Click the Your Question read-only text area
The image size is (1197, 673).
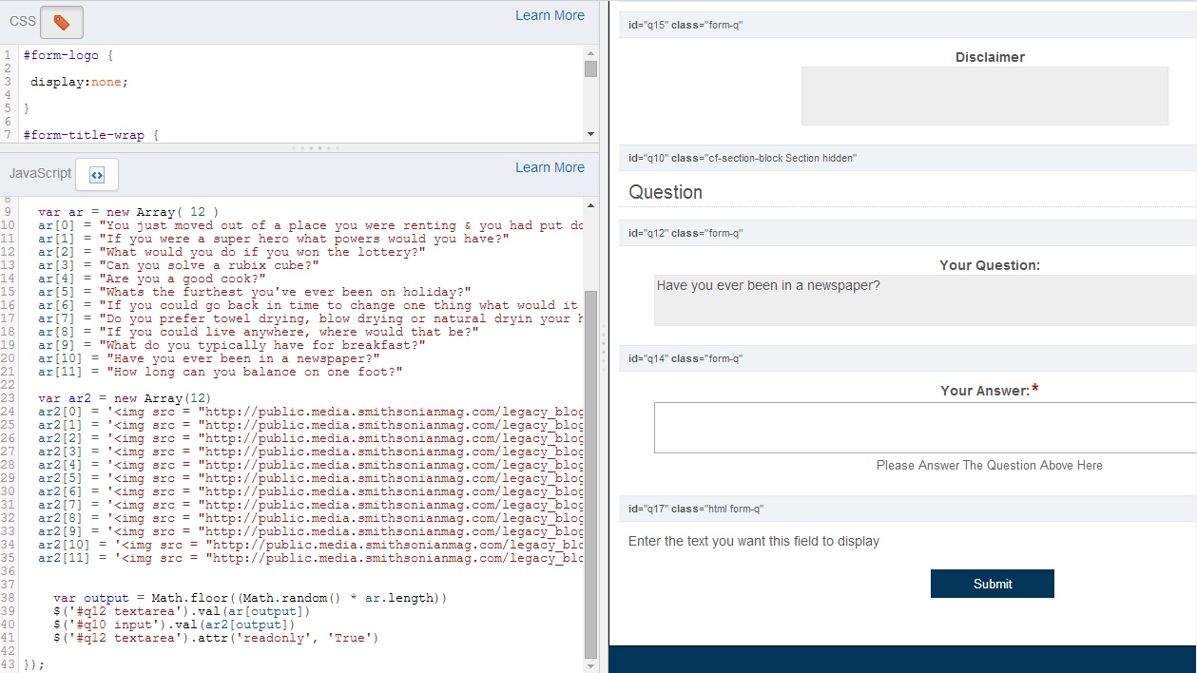click(922, 301)
